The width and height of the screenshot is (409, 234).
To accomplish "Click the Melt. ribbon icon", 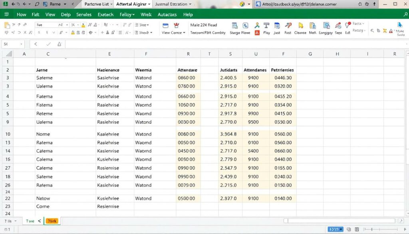I will pyautogui.click(x=312, y=25).
